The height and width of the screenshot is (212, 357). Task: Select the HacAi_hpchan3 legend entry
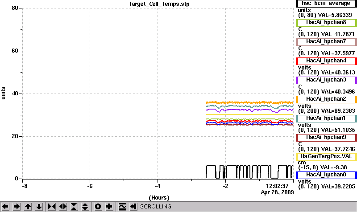click(326, 80)
